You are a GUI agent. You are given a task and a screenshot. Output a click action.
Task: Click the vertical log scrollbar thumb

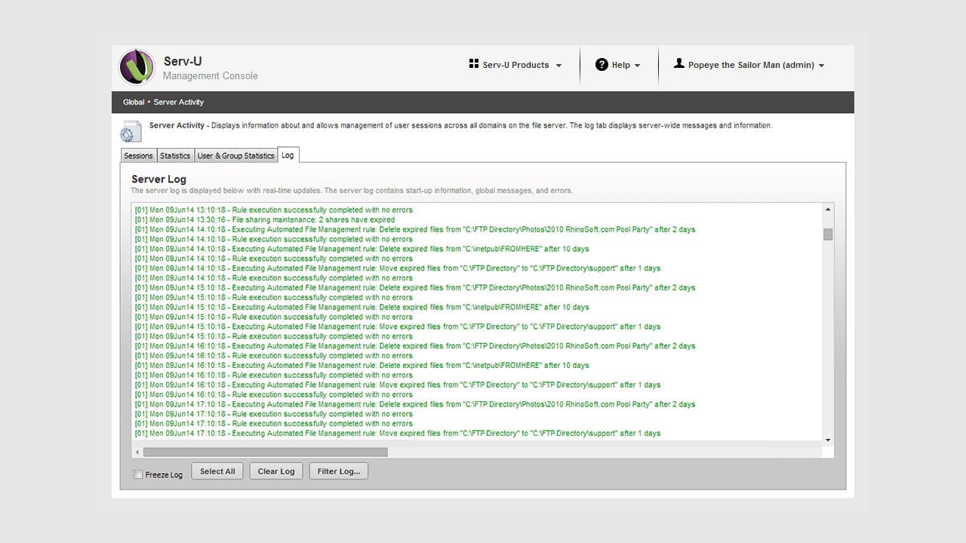pyautogui.click(x=827, y=235)
